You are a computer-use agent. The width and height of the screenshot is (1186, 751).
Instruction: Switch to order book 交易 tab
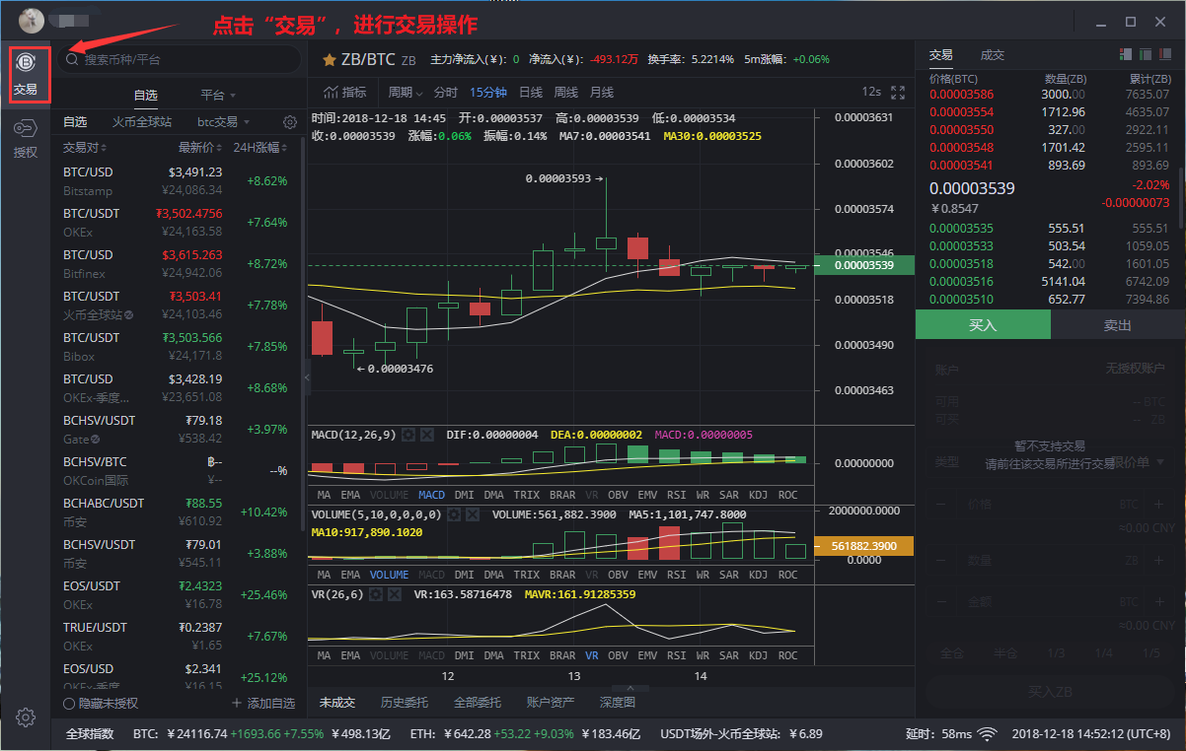pos(940,55)
